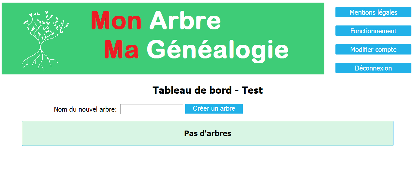The image size is (414, 188).
Task: Click the white tree logo in the banner
Action: 45,40
